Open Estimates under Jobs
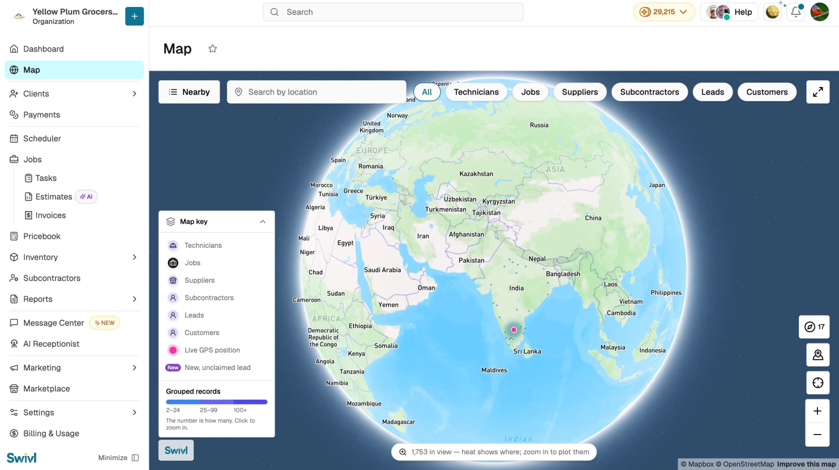This screenshot has width=839, height=470. point(54,197)
